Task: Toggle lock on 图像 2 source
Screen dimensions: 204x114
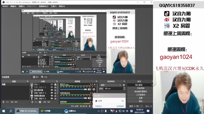Action: [55, 84]
